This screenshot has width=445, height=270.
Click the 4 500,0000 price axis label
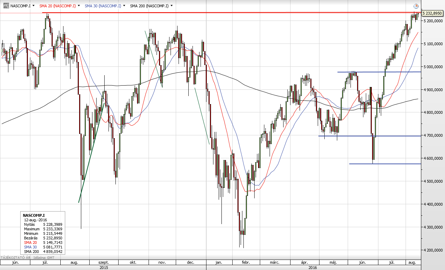point(432,181)
